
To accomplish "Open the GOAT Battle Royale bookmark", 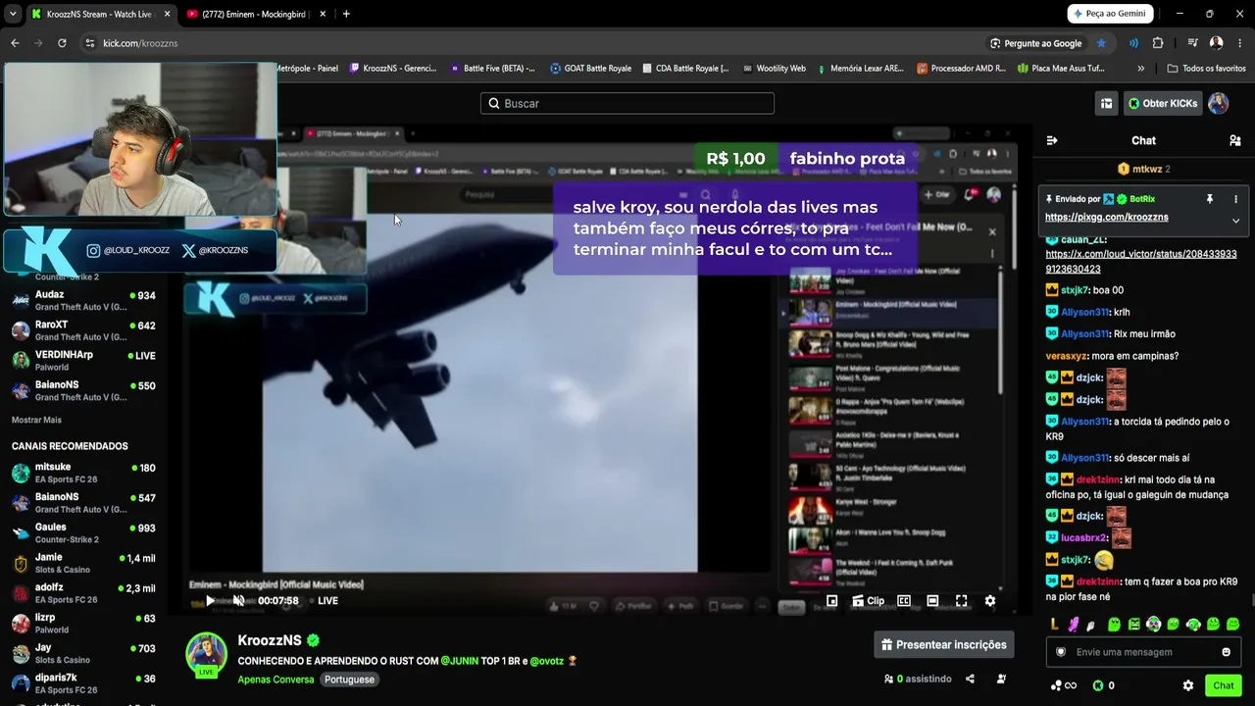I will (x=590, y=69).
